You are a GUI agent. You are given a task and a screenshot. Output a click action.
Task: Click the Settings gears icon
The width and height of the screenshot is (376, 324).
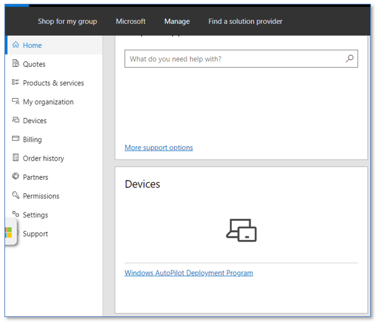[15, 214]
